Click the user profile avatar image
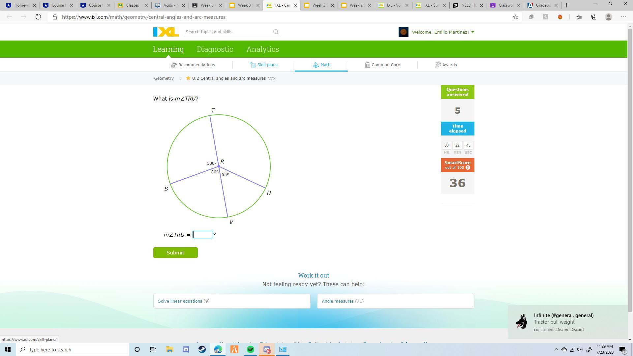 coord(403,32)
